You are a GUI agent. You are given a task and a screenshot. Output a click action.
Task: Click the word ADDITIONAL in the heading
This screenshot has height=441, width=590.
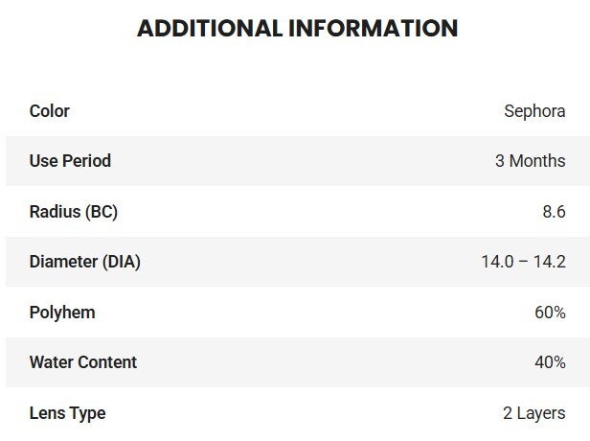click(x=210, y=29)
